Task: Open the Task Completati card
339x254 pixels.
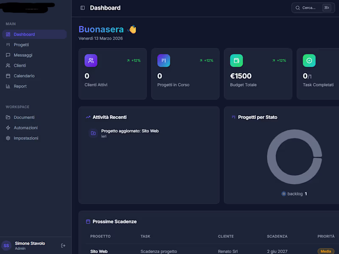Action: pos(318,74)
